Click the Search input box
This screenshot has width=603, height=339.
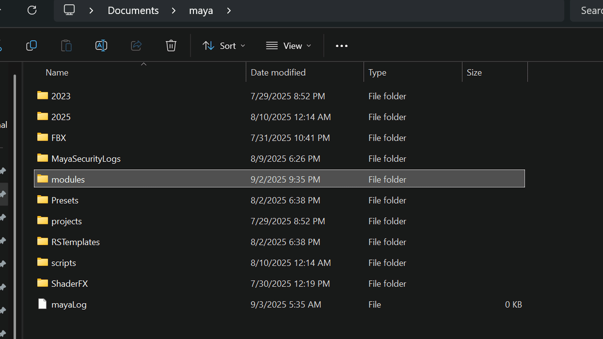[x=588, y=11]
